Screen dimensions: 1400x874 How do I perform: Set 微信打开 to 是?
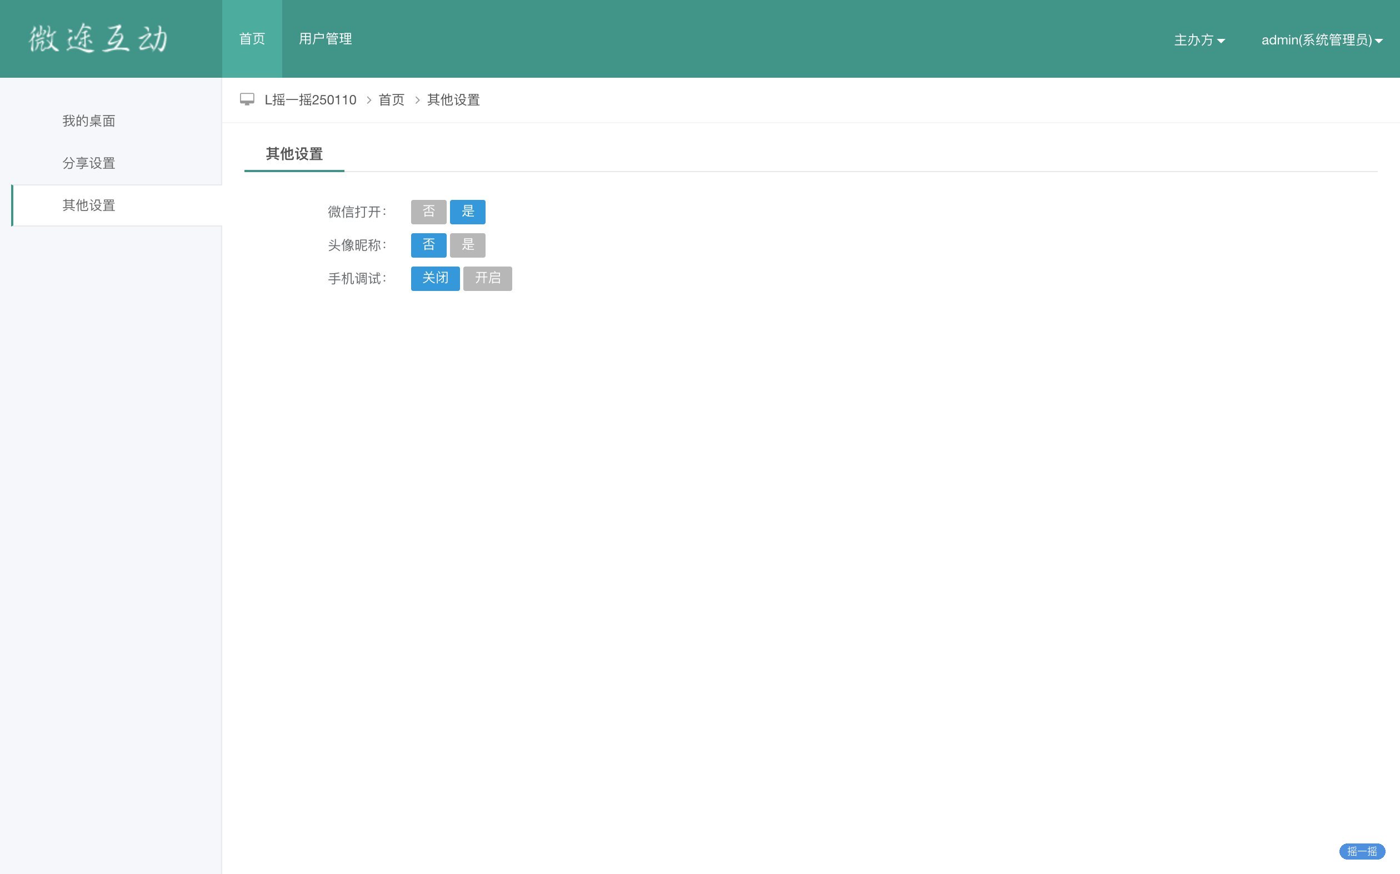click(468, 212)
